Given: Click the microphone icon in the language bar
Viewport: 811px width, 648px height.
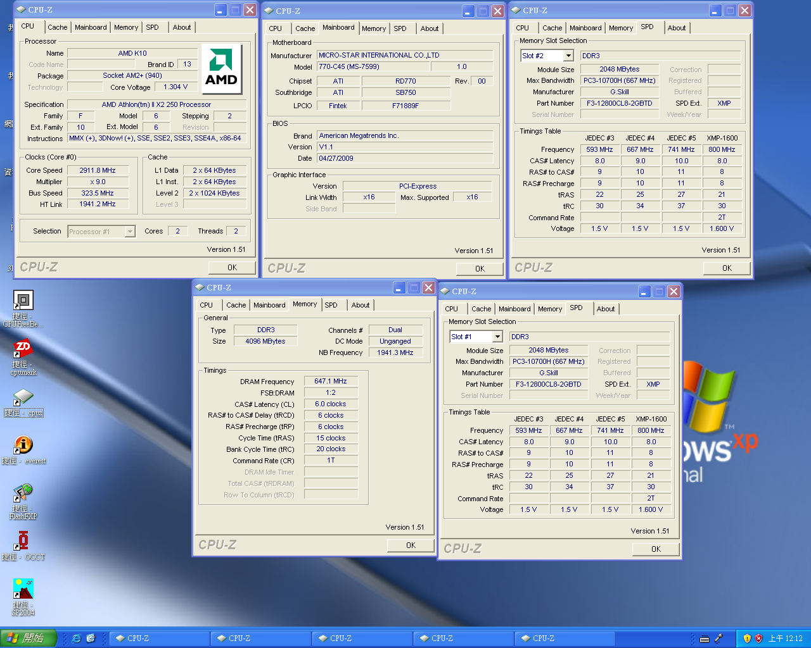Looking at the screenshot, I should 718,639.
